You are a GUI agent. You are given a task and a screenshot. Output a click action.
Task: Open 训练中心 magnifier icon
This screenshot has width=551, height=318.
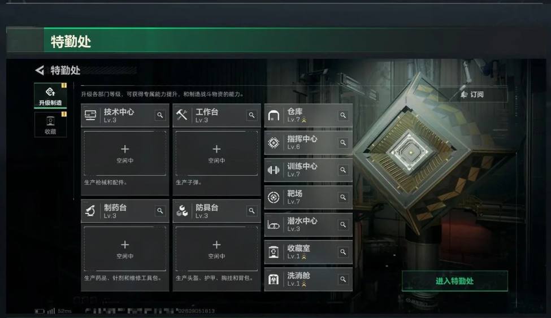click(x=343, y=170)
